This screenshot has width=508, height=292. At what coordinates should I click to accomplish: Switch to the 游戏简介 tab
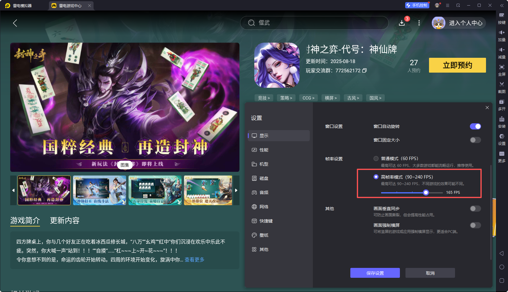(25, 220)
